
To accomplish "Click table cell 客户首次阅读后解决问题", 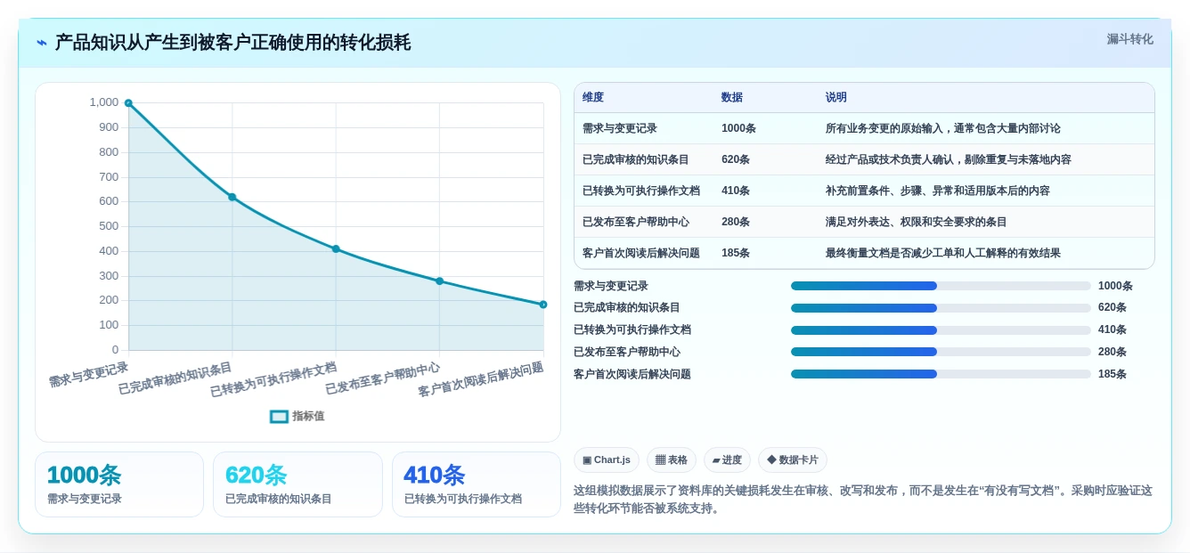I will (x=641, y=253).
